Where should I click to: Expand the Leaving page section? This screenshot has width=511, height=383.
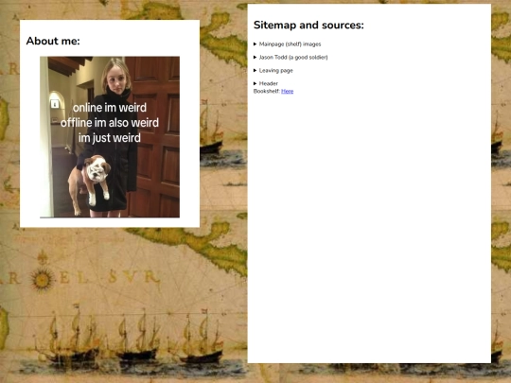[x=273, y=70]
